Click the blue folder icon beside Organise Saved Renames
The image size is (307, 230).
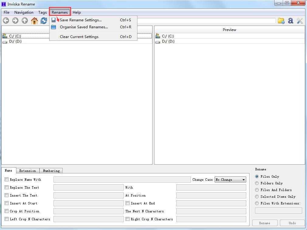[53, 27]
